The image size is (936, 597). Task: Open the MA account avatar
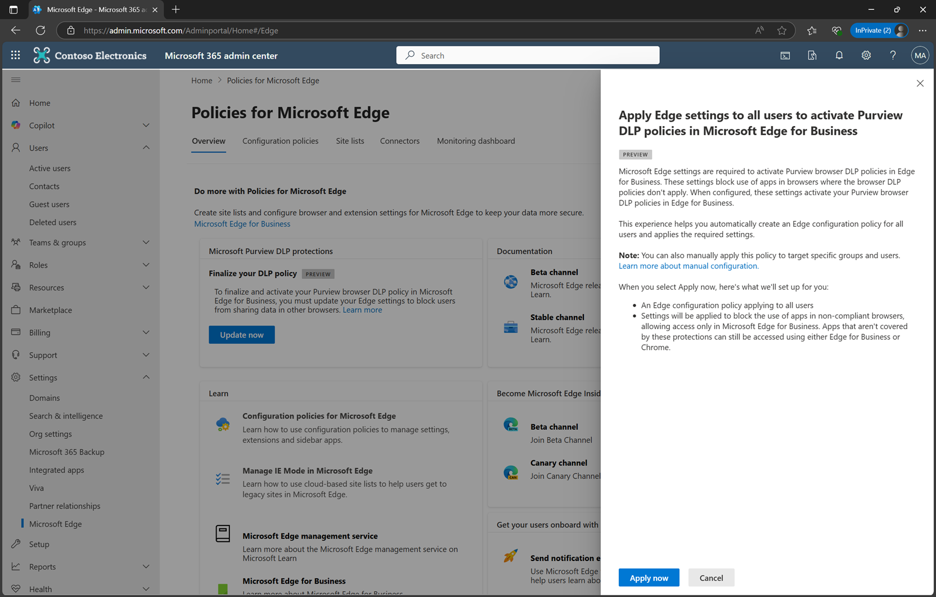920,55
